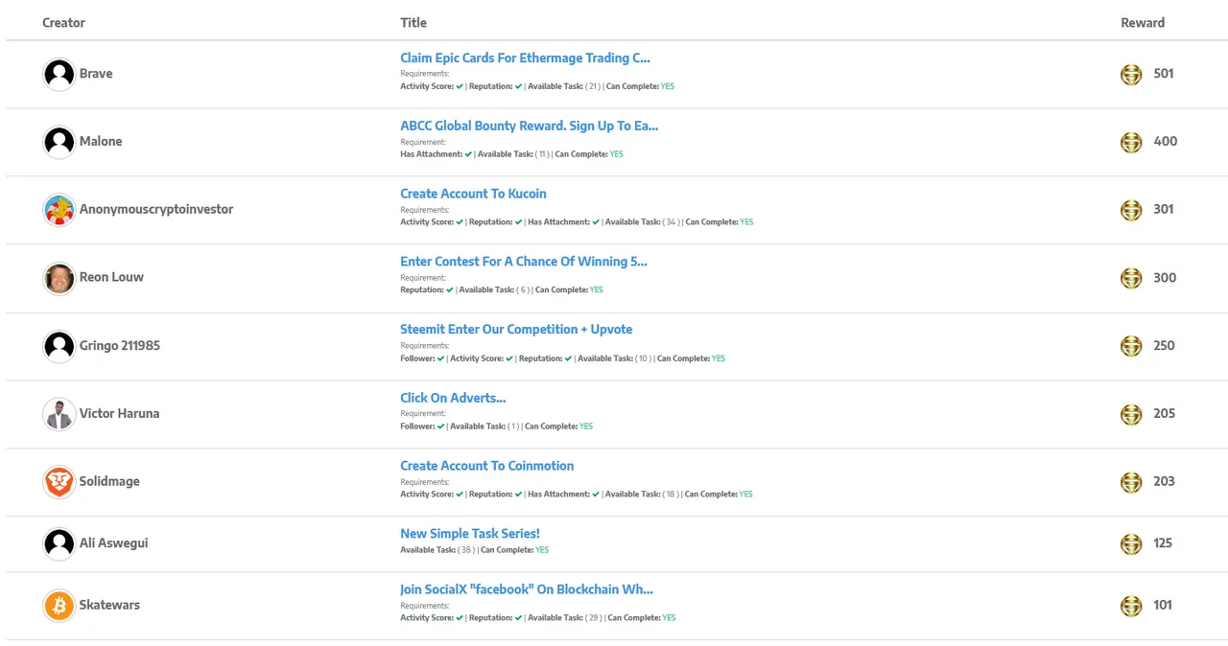Click creator name Gringo 211985
The image size is (1228, 646).
tap(120, 346)
